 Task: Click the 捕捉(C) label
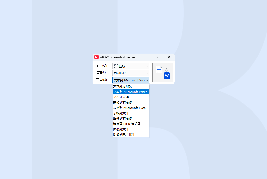(101, 66)
